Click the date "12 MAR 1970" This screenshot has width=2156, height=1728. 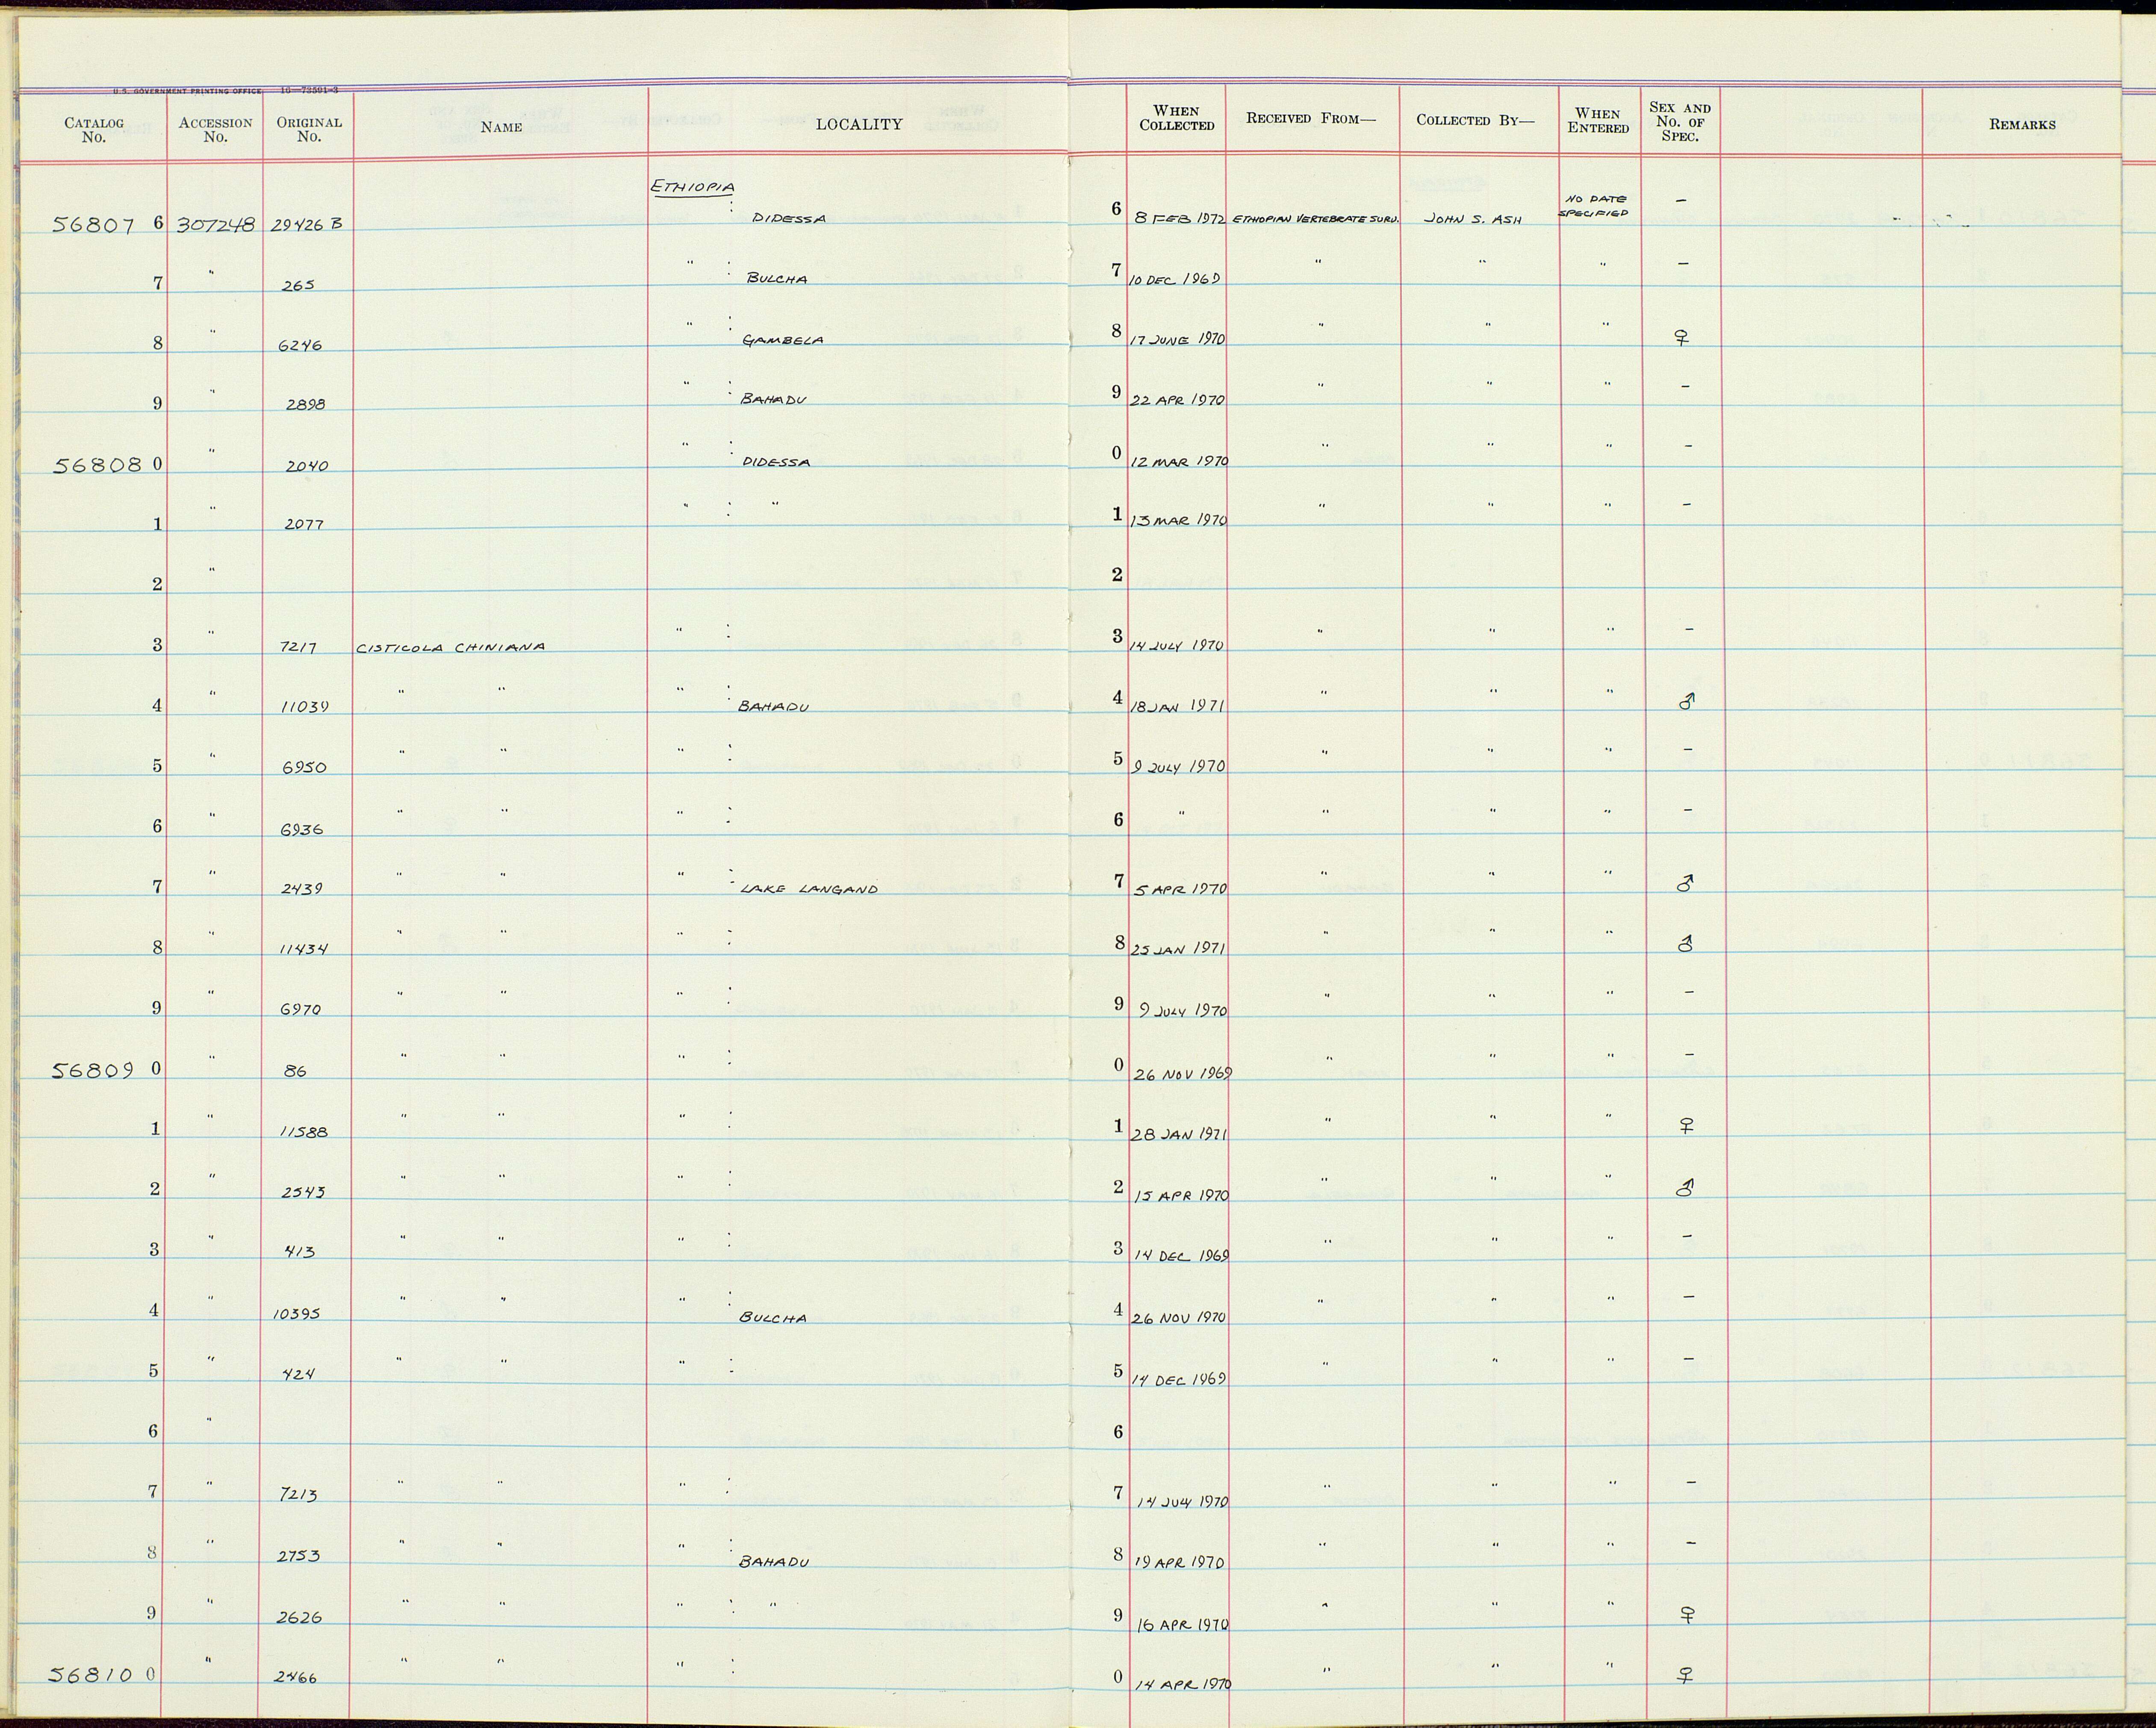(x=1179, y=461)
